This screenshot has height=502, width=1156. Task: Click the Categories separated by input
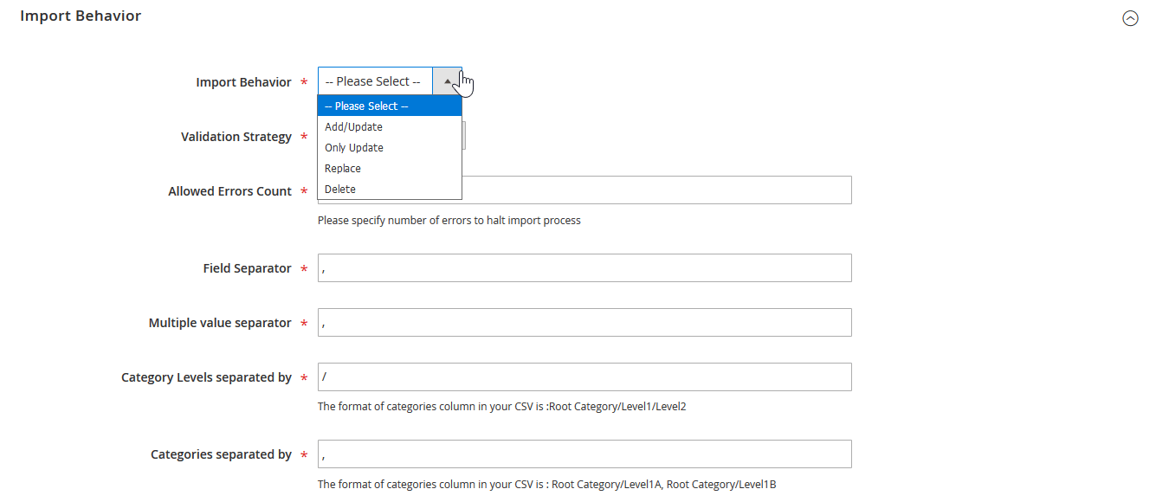tap(584, 454)
